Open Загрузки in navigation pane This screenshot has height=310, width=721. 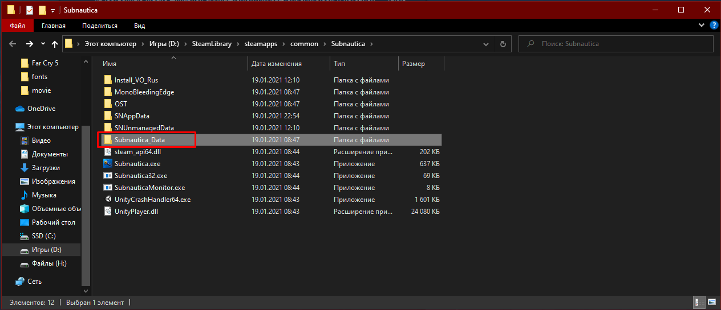46,168
